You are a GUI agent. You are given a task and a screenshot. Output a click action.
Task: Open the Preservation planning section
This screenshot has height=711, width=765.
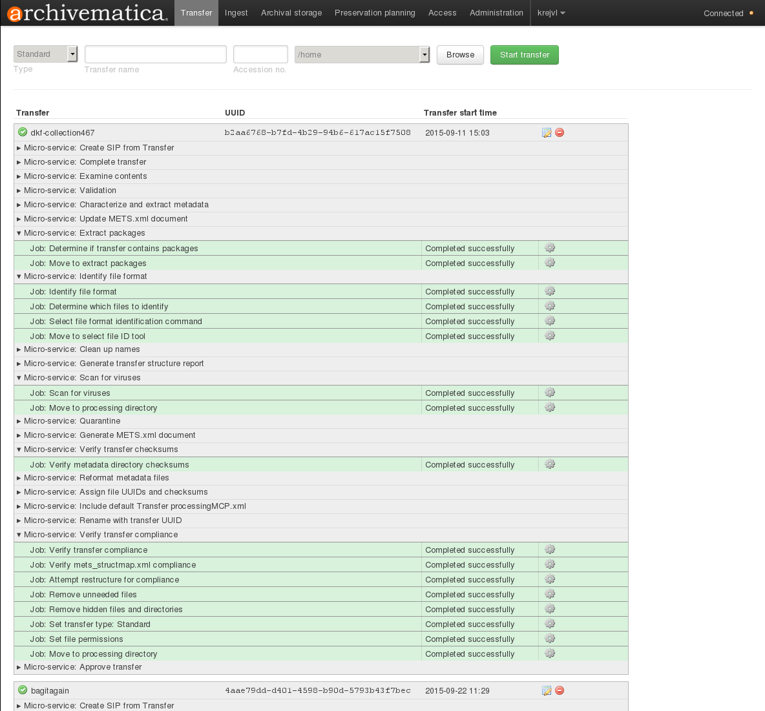pyautogui.click(x=375, y=12)
